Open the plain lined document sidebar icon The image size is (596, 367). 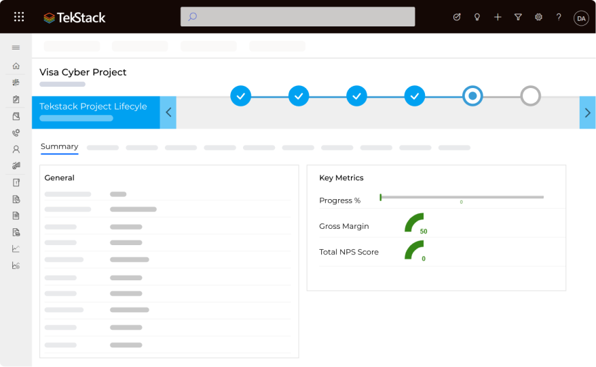pyautogui.click(x=16, y=216)
